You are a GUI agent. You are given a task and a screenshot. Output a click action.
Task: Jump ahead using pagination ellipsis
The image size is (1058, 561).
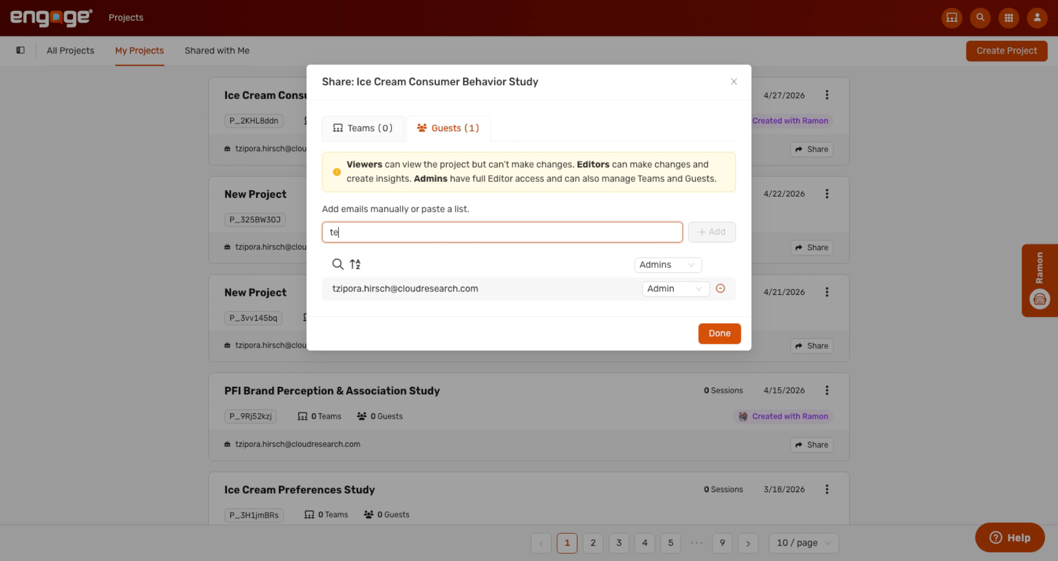click(697, 543)
